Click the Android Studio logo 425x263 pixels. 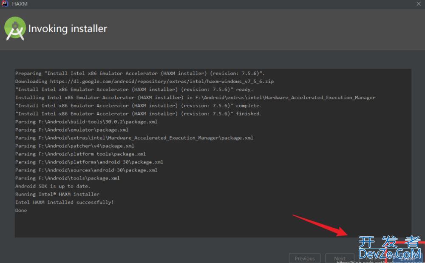click(15, 28)
